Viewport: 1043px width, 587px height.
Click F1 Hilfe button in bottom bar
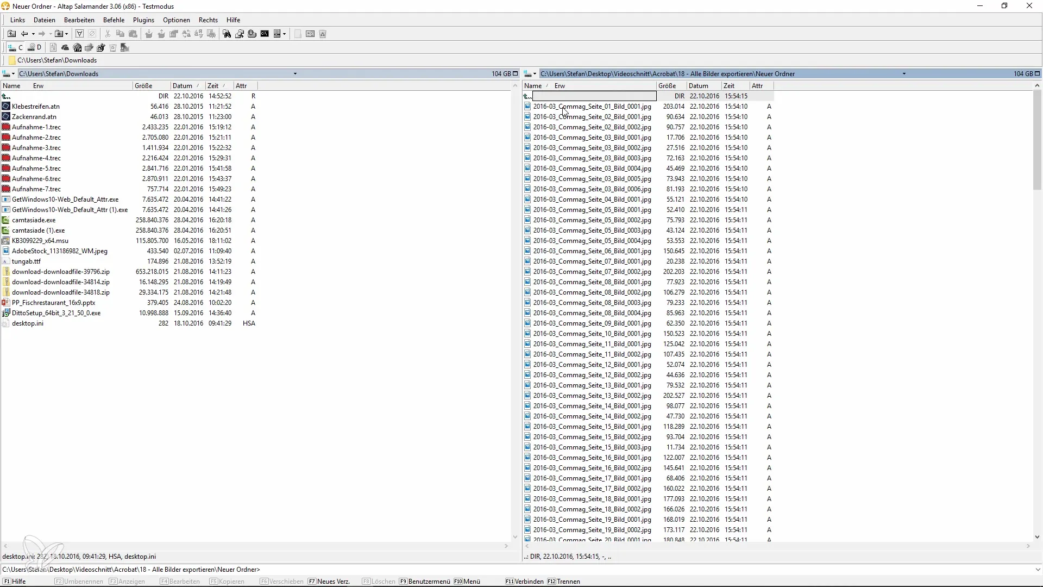(x=15, y=582)
